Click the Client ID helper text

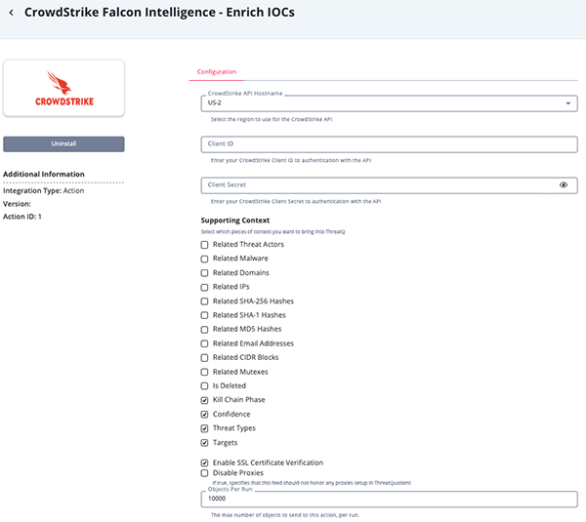coord(291,161)
